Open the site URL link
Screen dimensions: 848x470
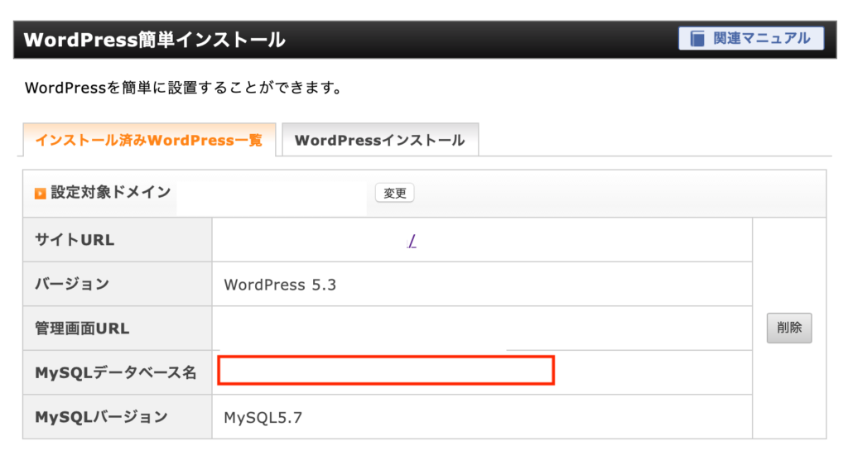coord(412,241)
